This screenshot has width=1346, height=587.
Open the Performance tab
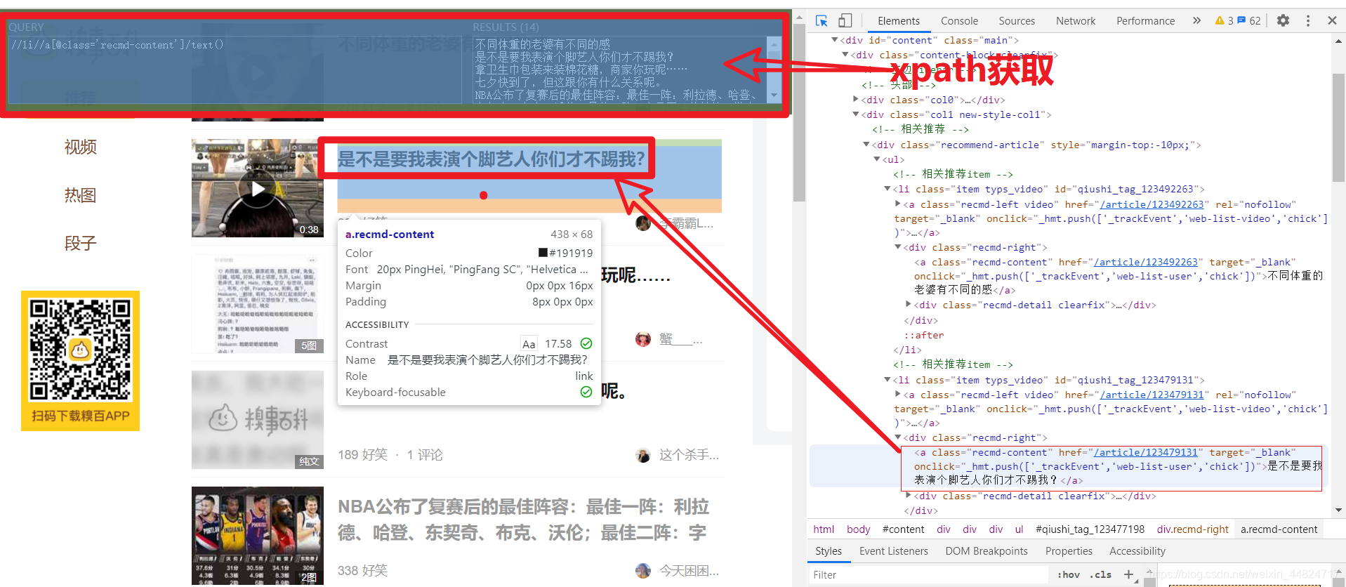[1145, 21]
